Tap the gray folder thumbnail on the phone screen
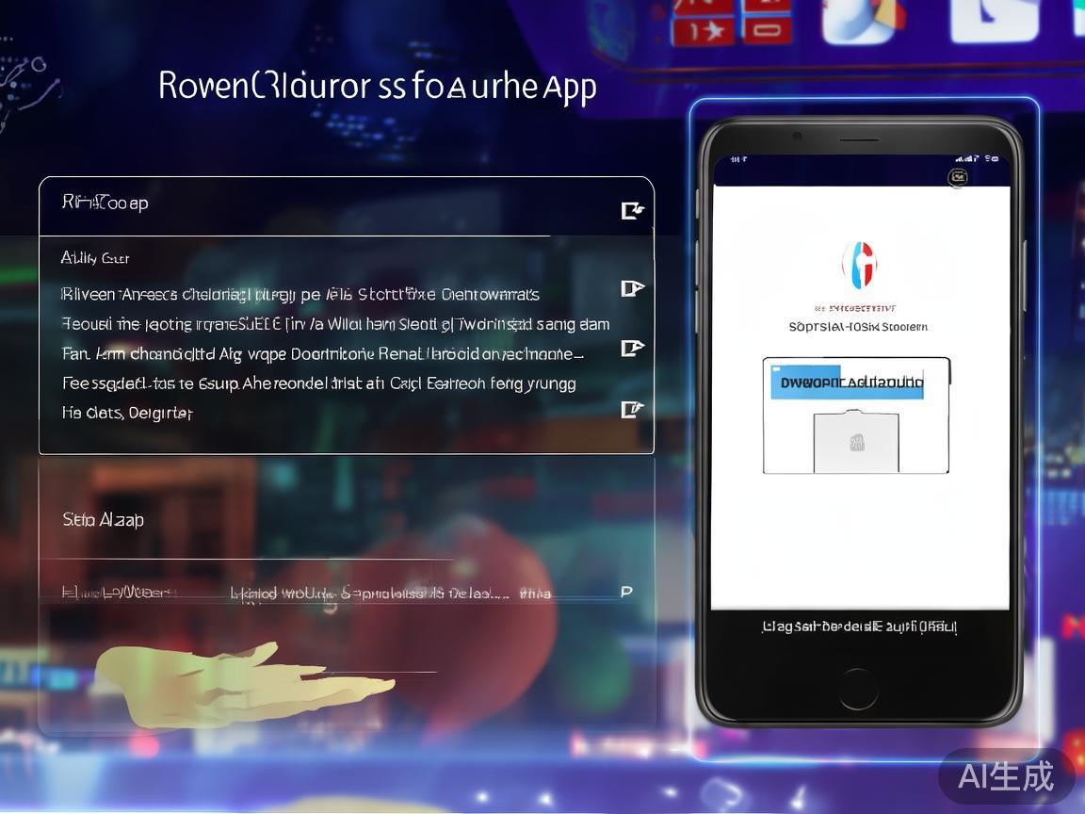Image resolution: width=1085 pixels, height=814 pixels. point(856,441)
